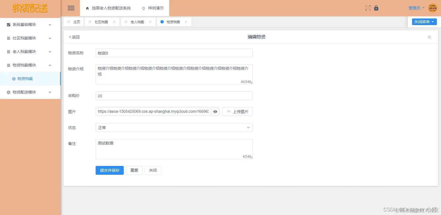
Task: Click the home icon in header
Action: click(x=87, y=8)
